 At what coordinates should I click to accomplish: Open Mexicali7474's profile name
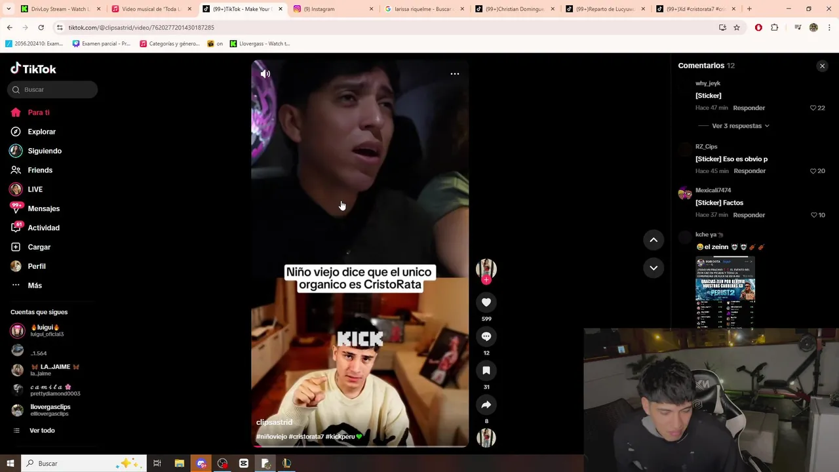coord(713,191)
